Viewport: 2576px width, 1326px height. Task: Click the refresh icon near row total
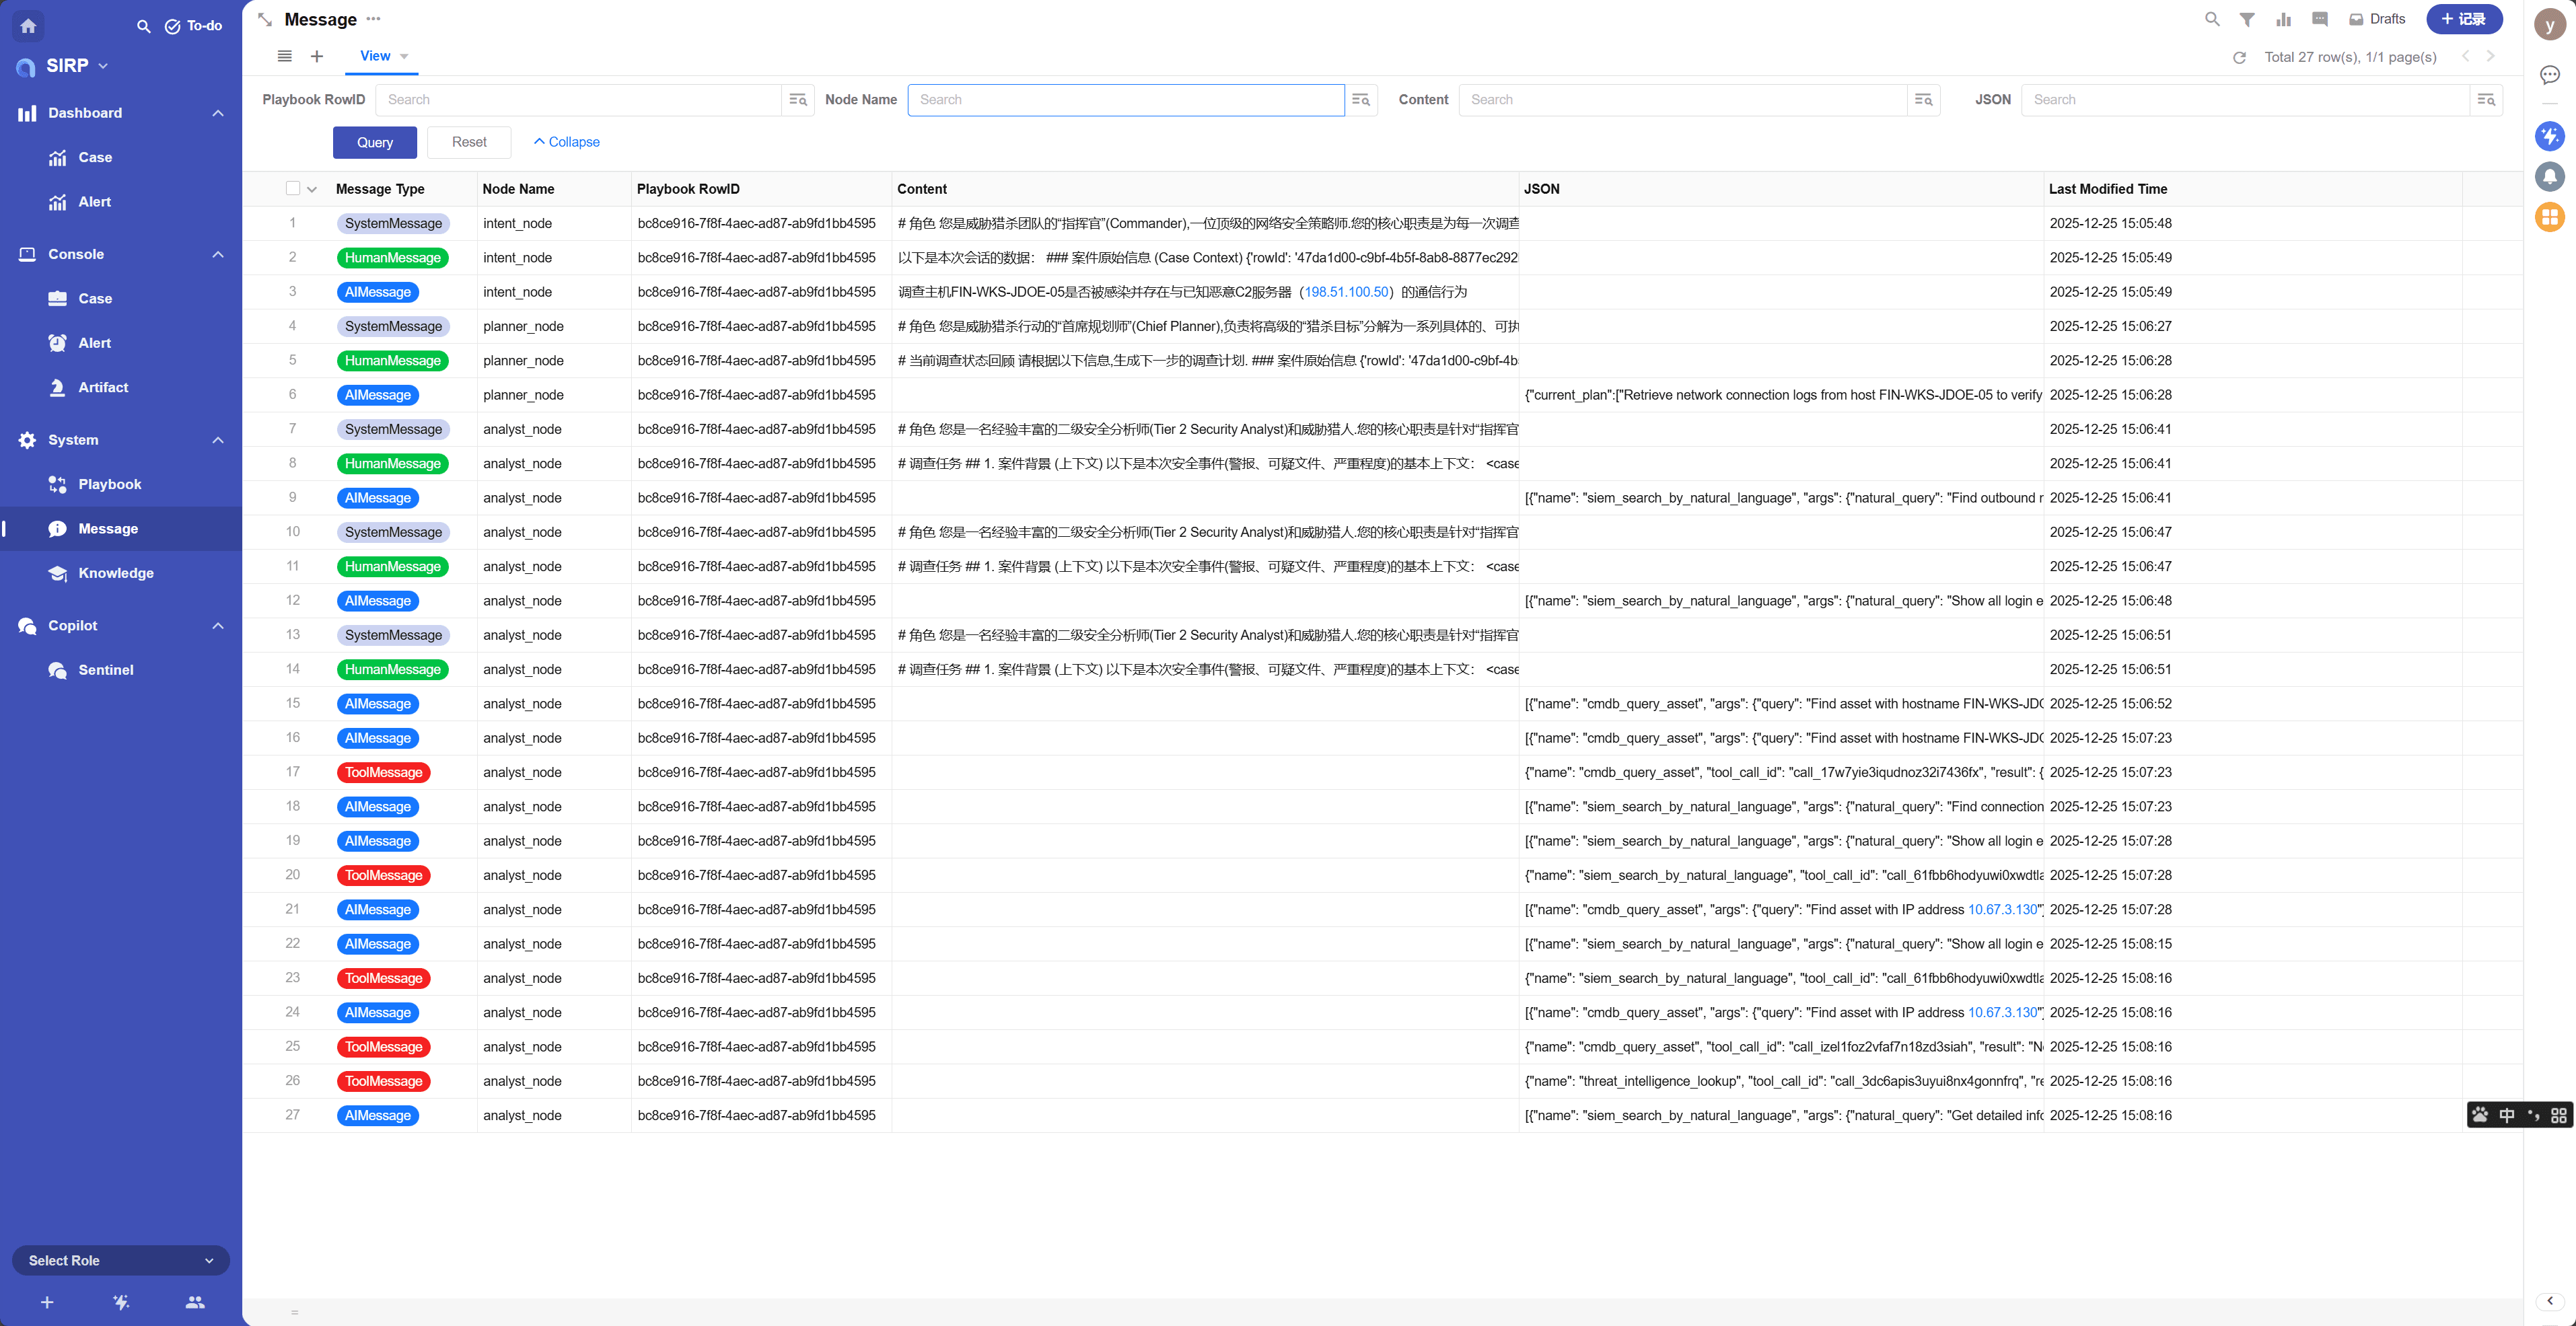2239,58
